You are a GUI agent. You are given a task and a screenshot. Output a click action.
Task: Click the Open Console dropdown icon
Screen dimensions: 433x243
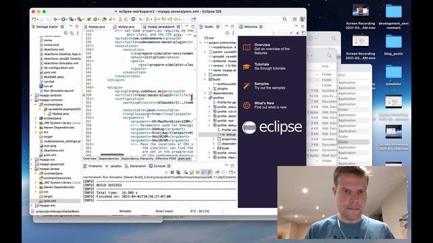click(232, 173)
